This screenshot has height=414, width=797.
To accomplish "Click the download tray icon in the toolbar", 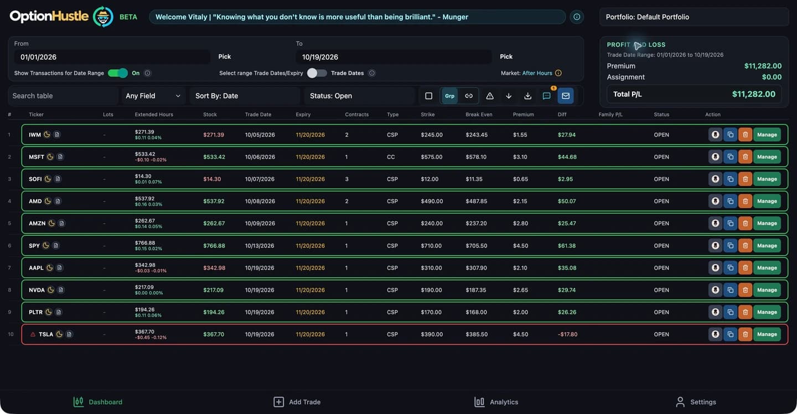I will [x=528, y=96].
